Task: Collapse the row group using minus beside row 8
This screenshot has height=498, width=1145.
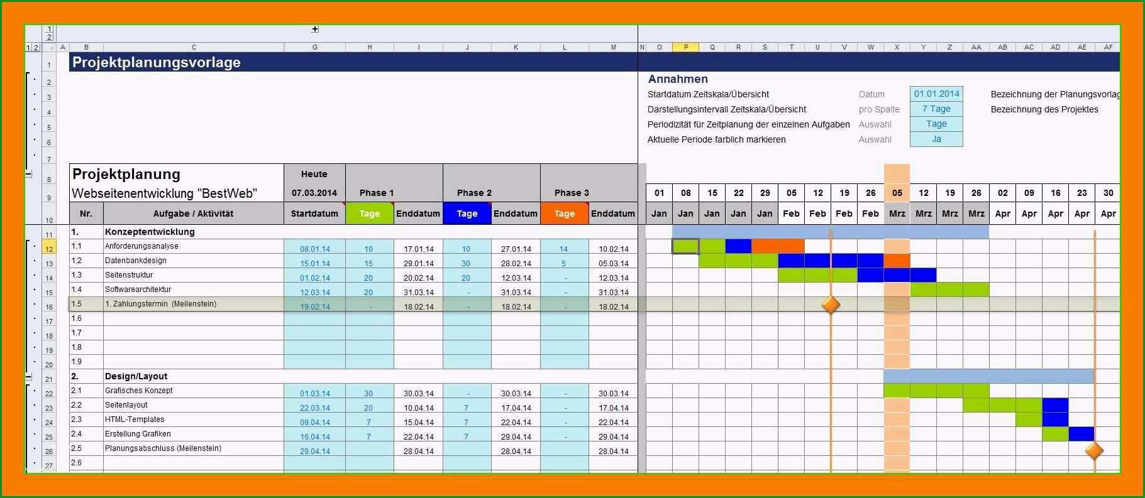Action: 28,173
